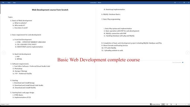Click 'Basic Php programming' item
Screen dimensions: 190x107
[x=112, y=19]
